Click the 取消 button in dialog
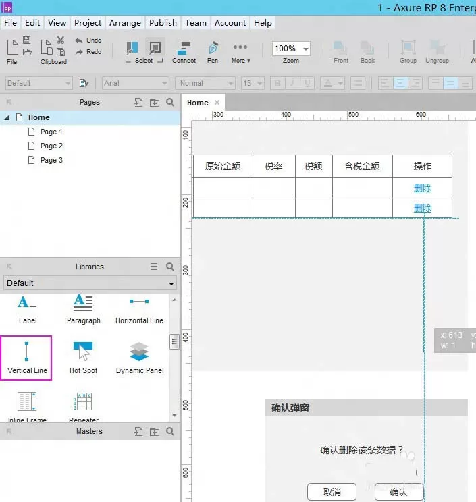 click(x=332, y=492)
